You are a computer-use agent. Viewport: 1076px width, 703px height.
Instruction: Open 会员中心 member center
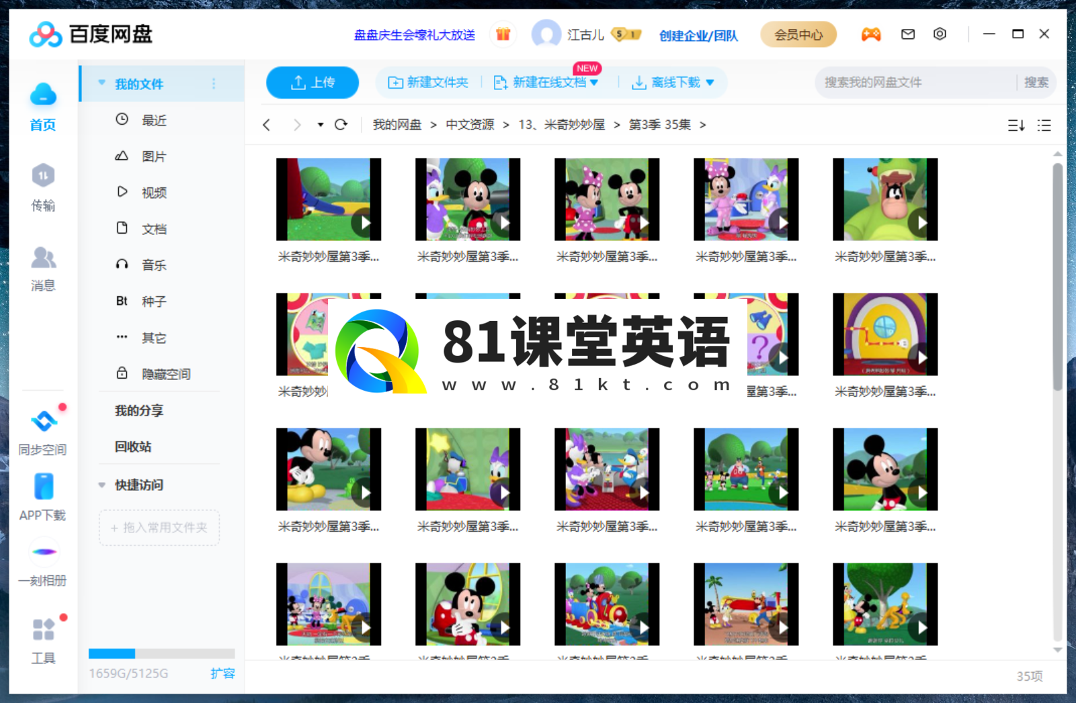coord(798,34)
